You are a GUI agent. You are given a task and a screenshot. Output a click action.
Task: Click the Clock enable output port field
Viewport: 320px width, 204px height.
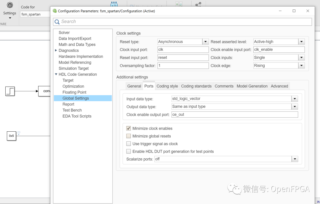(x=235, y=114)
